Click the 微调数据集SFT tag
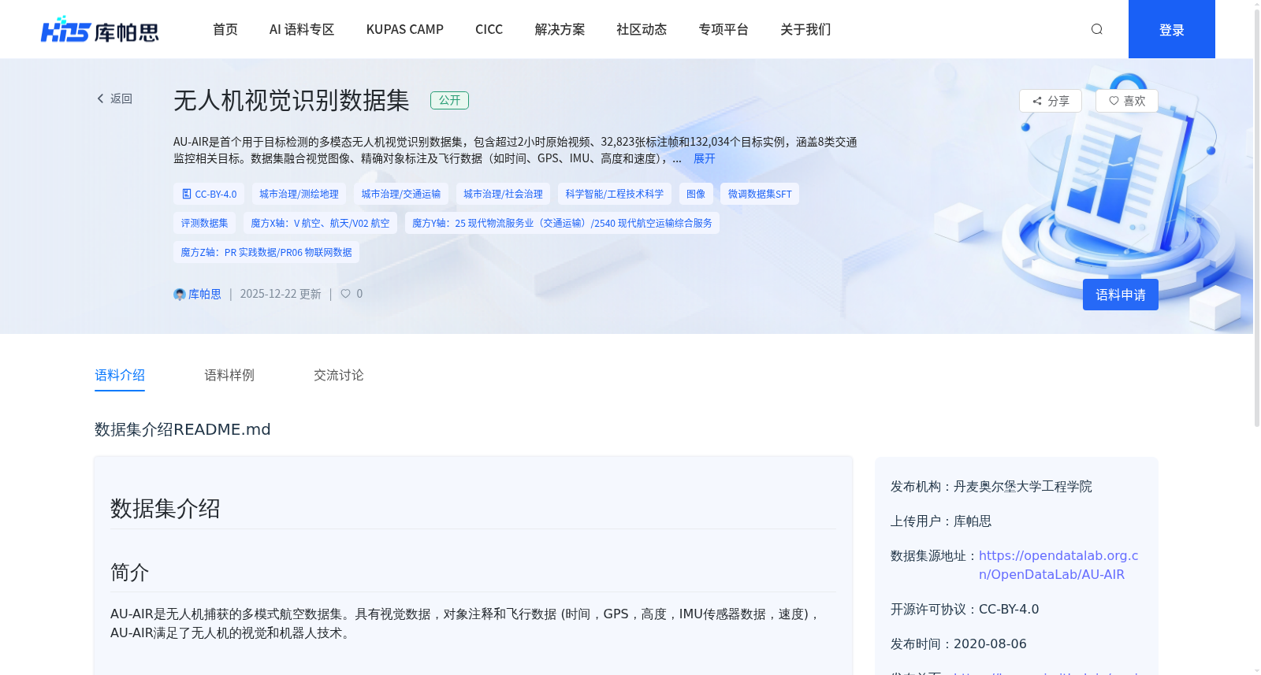 click(760, 194)
